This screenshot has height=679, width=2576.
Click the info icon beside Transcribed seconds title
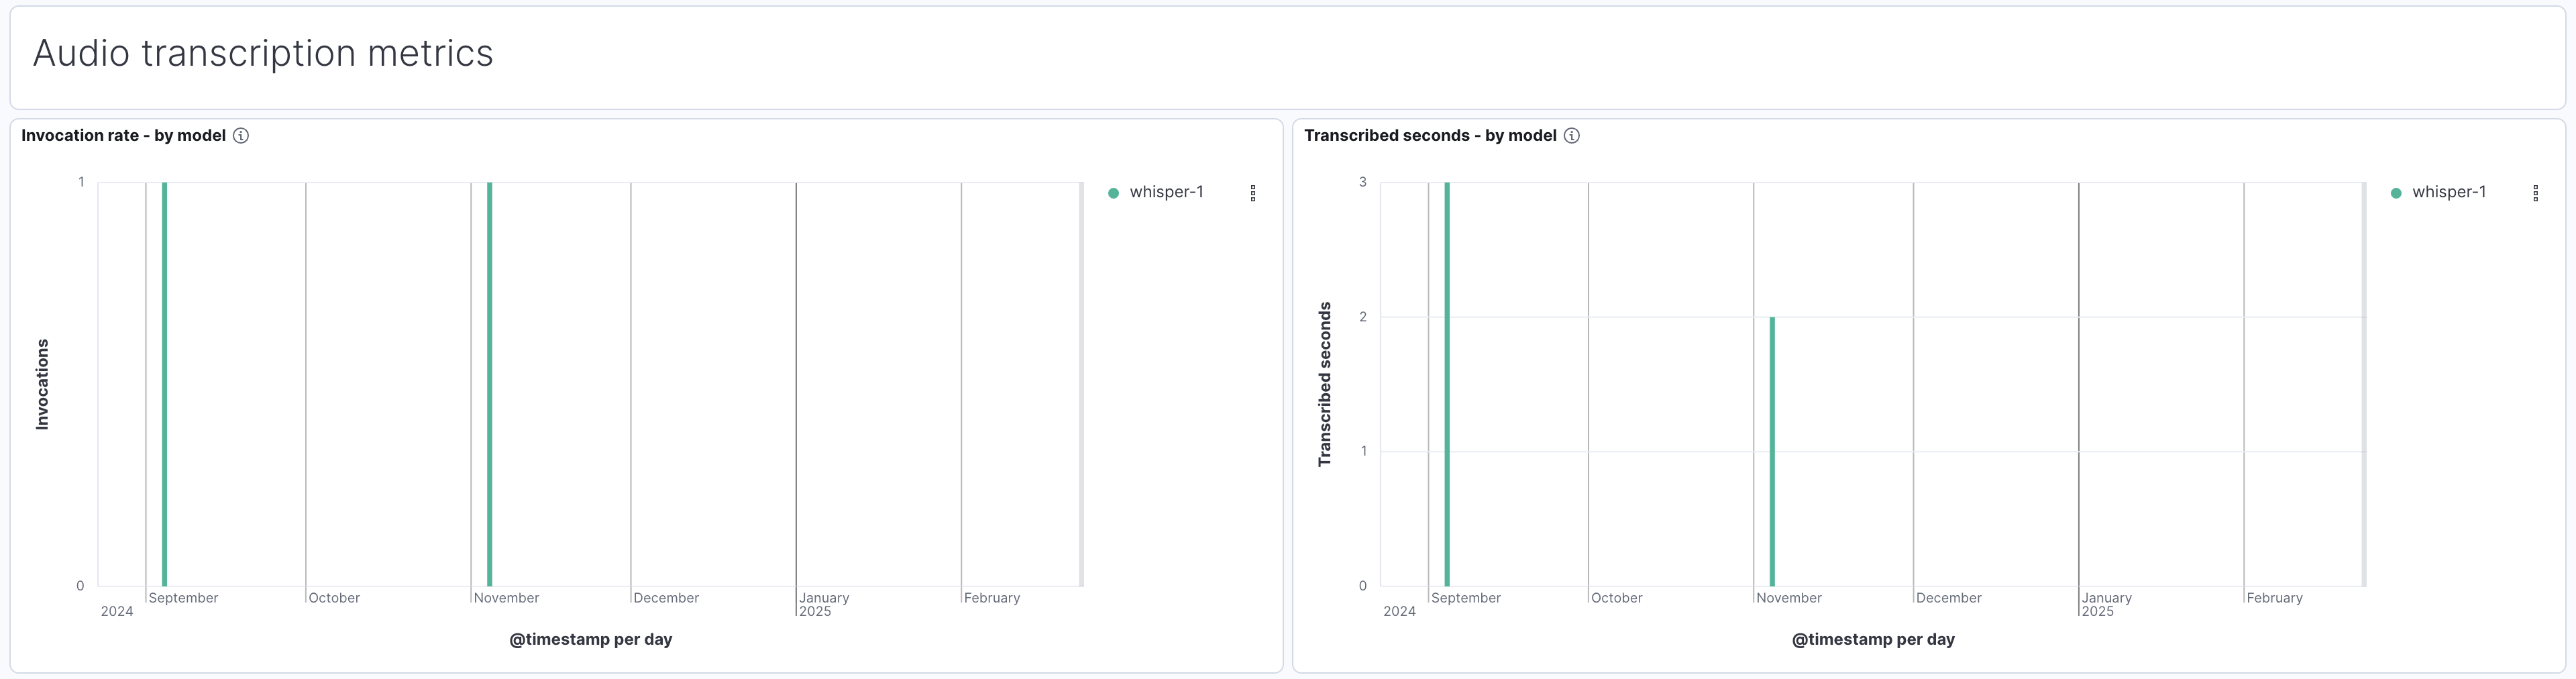[x=1572, y=136]
